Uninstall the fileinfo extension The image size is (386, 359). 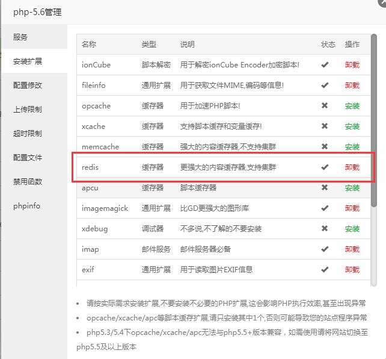click(352, 86)
